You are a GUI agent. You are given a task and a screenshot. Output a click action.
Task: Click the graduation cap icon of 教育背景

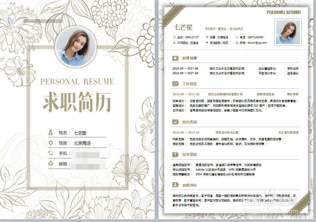pos(175,59)
